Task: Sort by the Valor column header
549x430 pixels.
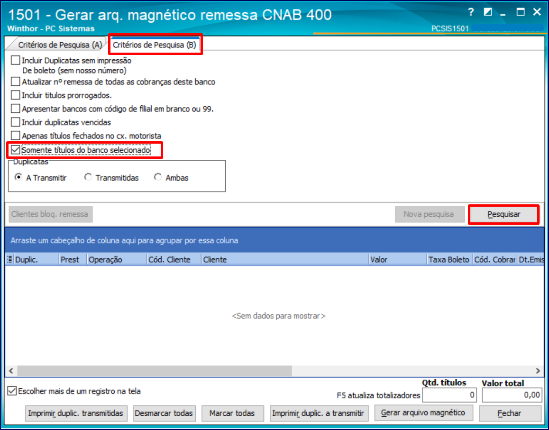Action: point(397,259)
